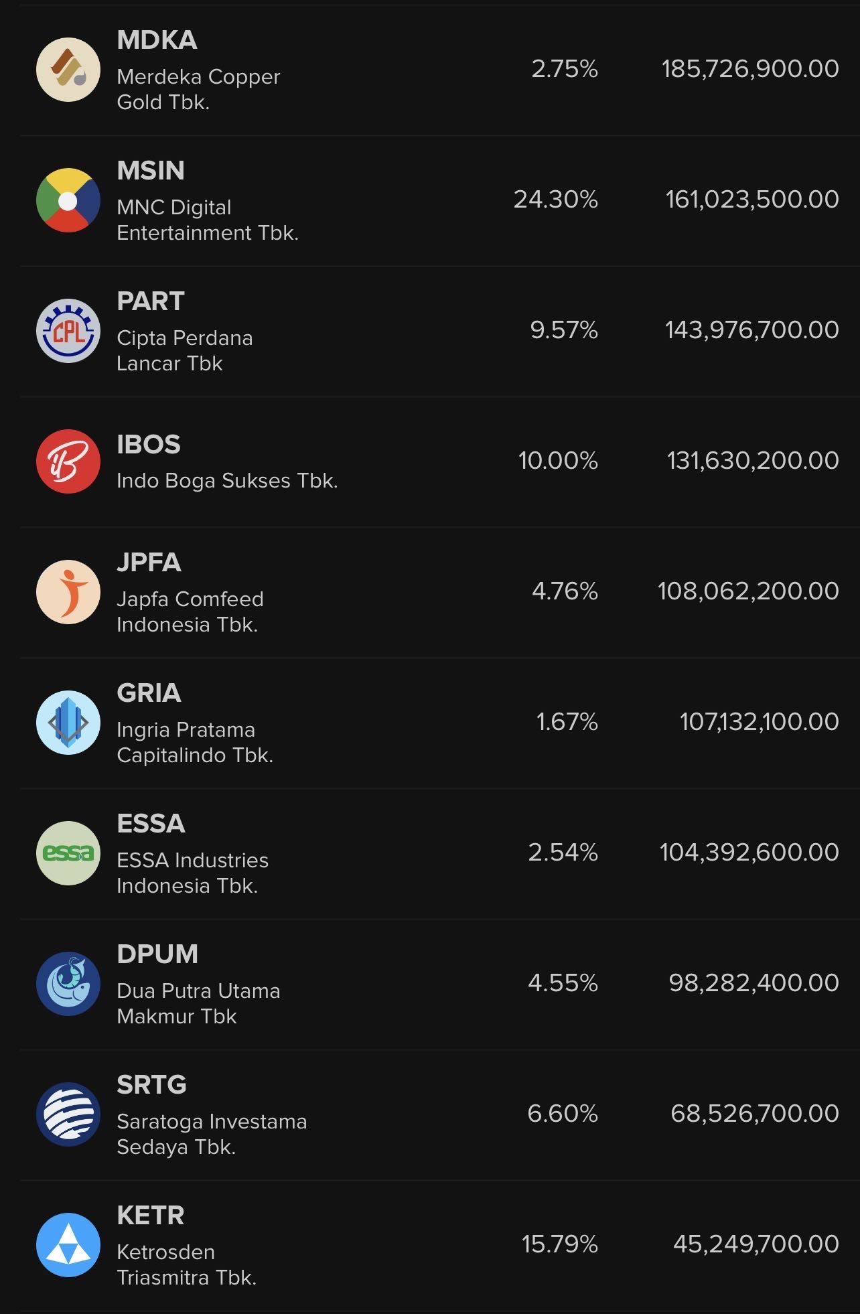Screen dimensions: 860x1314
Task: Tap the GRIA value 107,132,100.00
Action: click(x=759, y=722)
